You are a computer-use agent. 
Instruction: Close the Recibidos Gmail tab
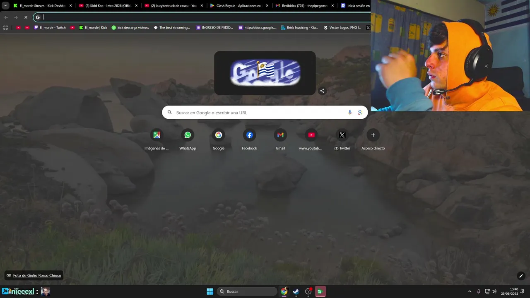click(332, 6)
